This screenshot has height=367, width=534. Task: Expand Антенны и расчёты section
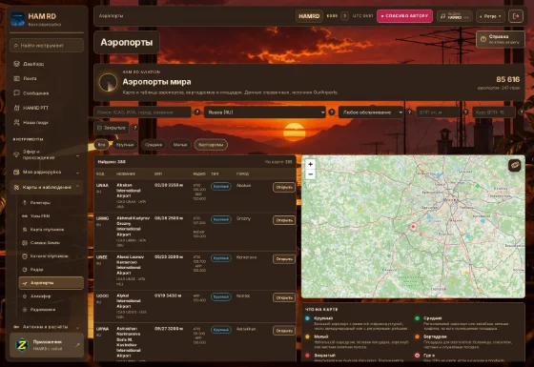(47, 327)
